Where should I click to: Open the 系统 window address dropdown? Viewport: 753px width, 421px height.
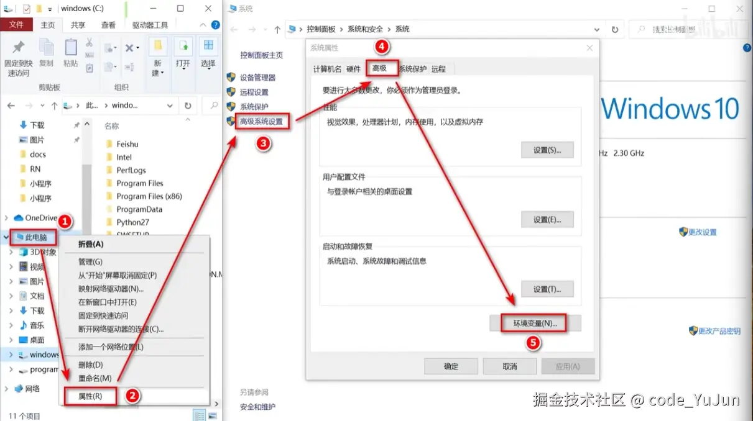tap(597, 29)
